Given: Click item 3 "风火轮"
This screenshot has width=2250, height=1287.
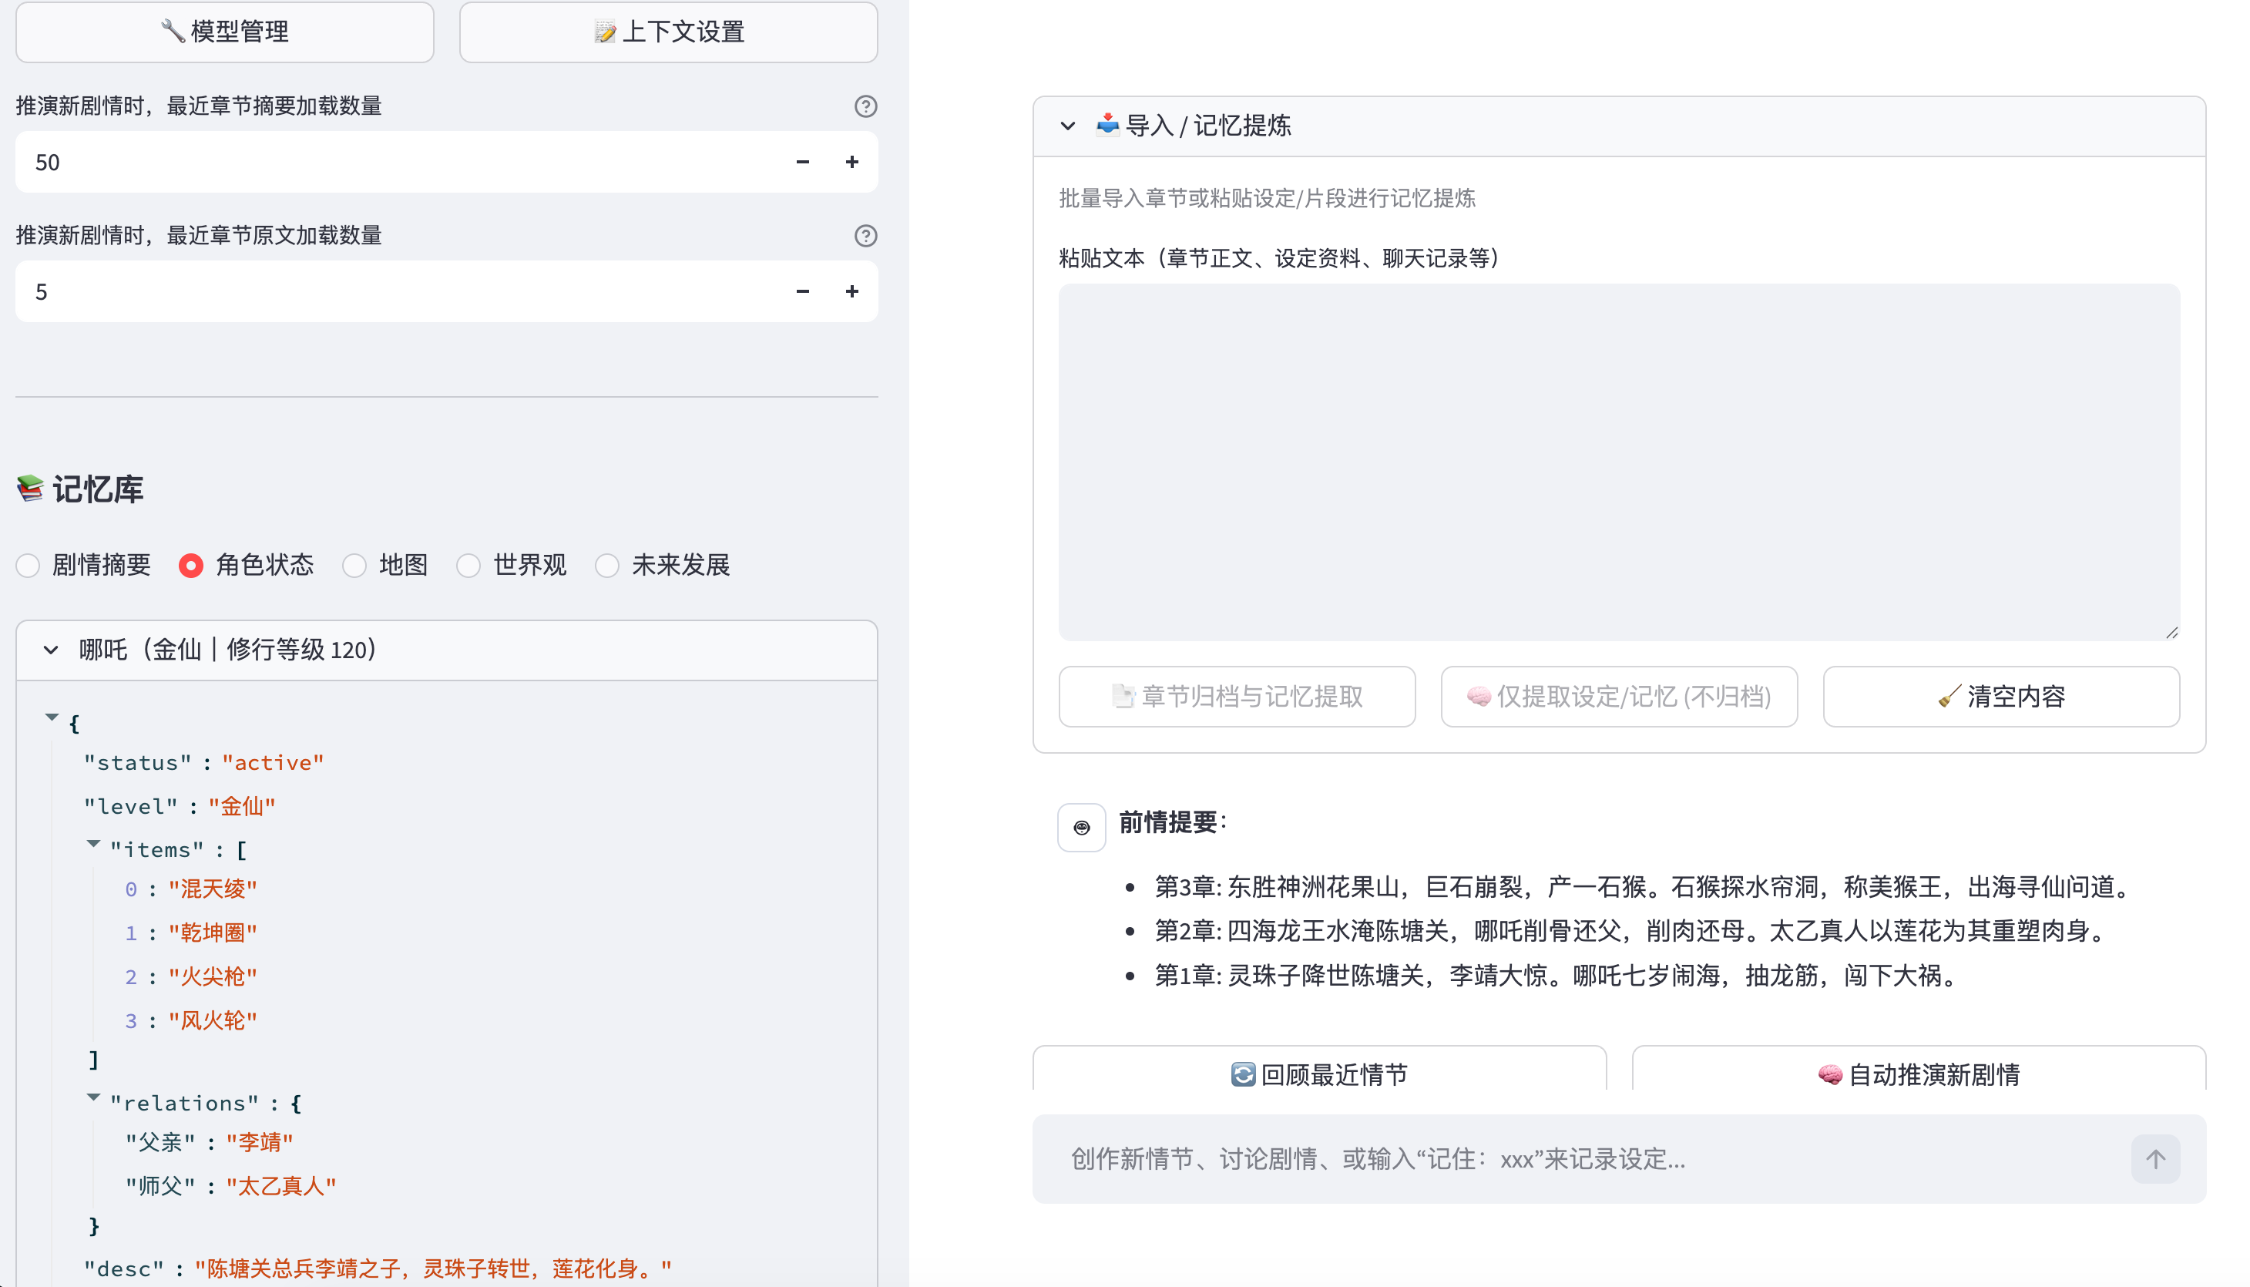Looking at the screenshot, I should tap(213, 1021).
